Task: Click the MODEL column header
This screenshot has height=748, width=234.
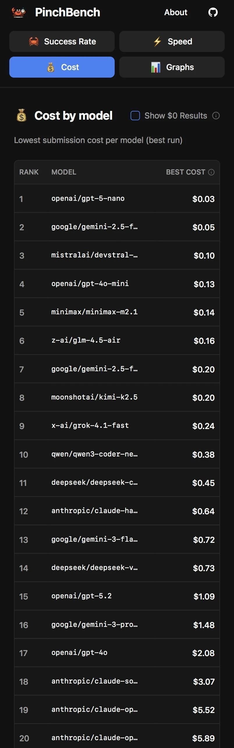Action: (x=64, y=172)
